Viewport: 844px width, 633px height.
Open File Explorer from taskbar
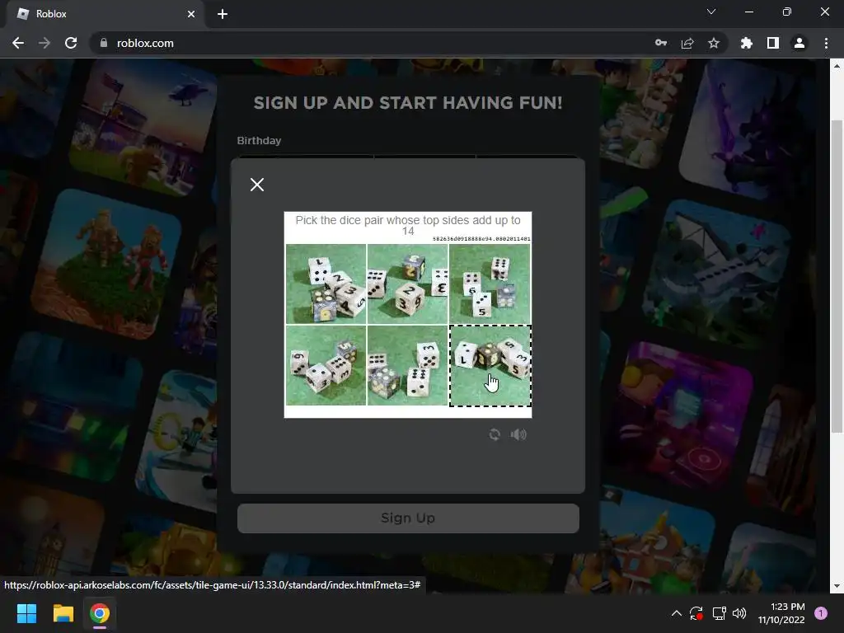click(x=63, y=613)
